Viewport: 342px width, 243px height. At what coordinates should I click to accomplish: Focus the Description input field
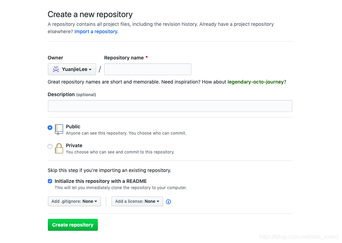point(170,106)
